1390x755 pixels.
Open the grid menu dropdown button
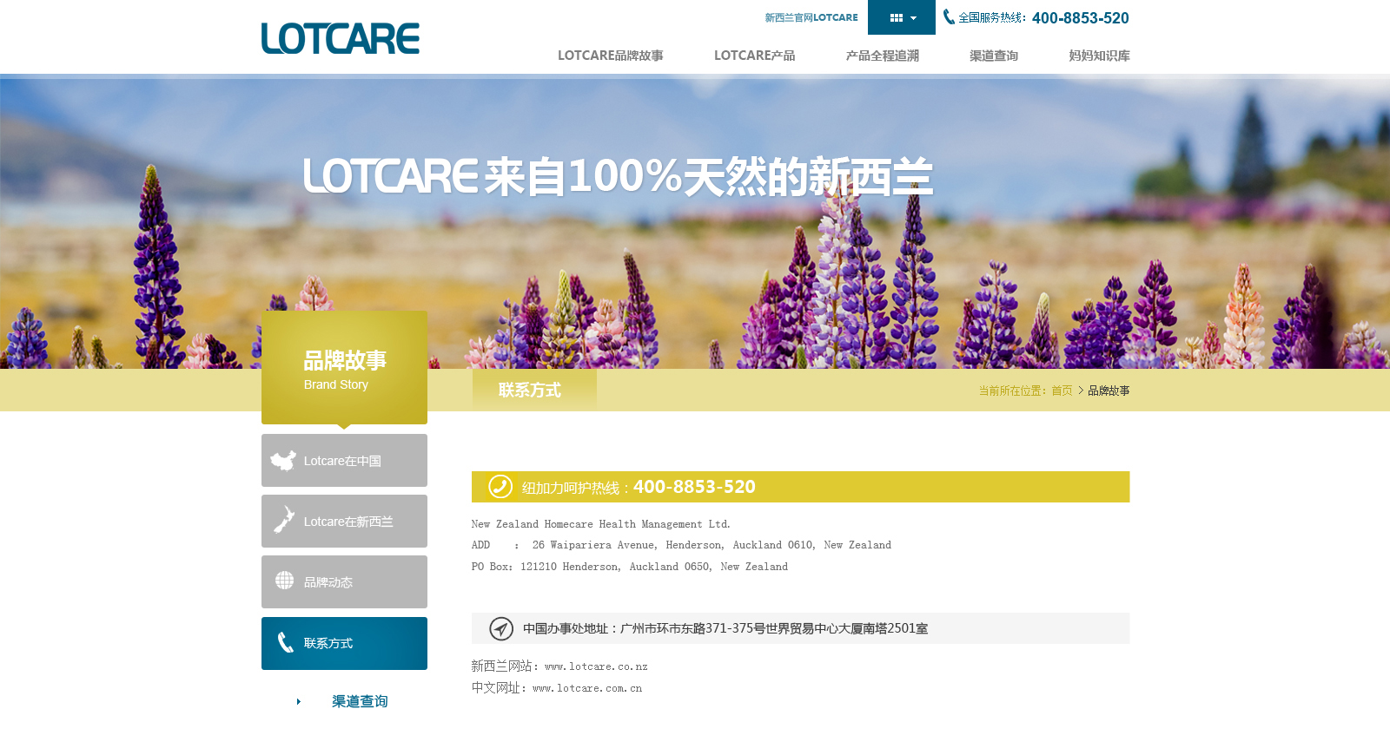coord(902,17)
